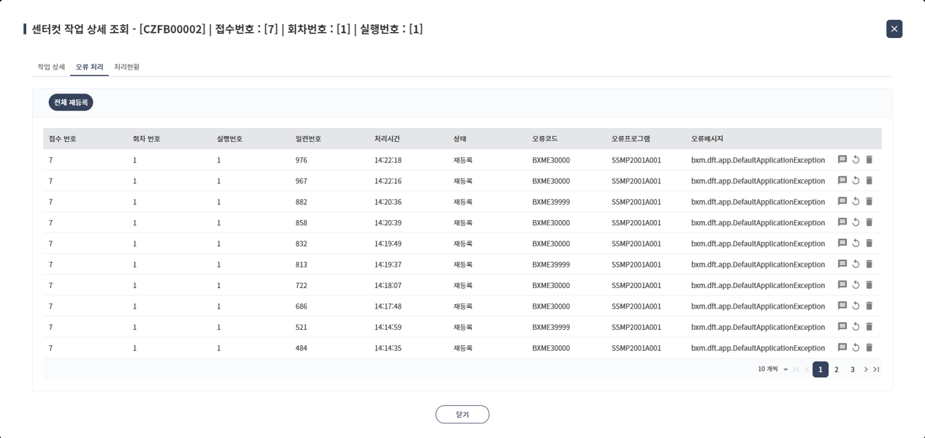Open the 처리현황 tab
925x438 pixels.
[x=126, y=67]
